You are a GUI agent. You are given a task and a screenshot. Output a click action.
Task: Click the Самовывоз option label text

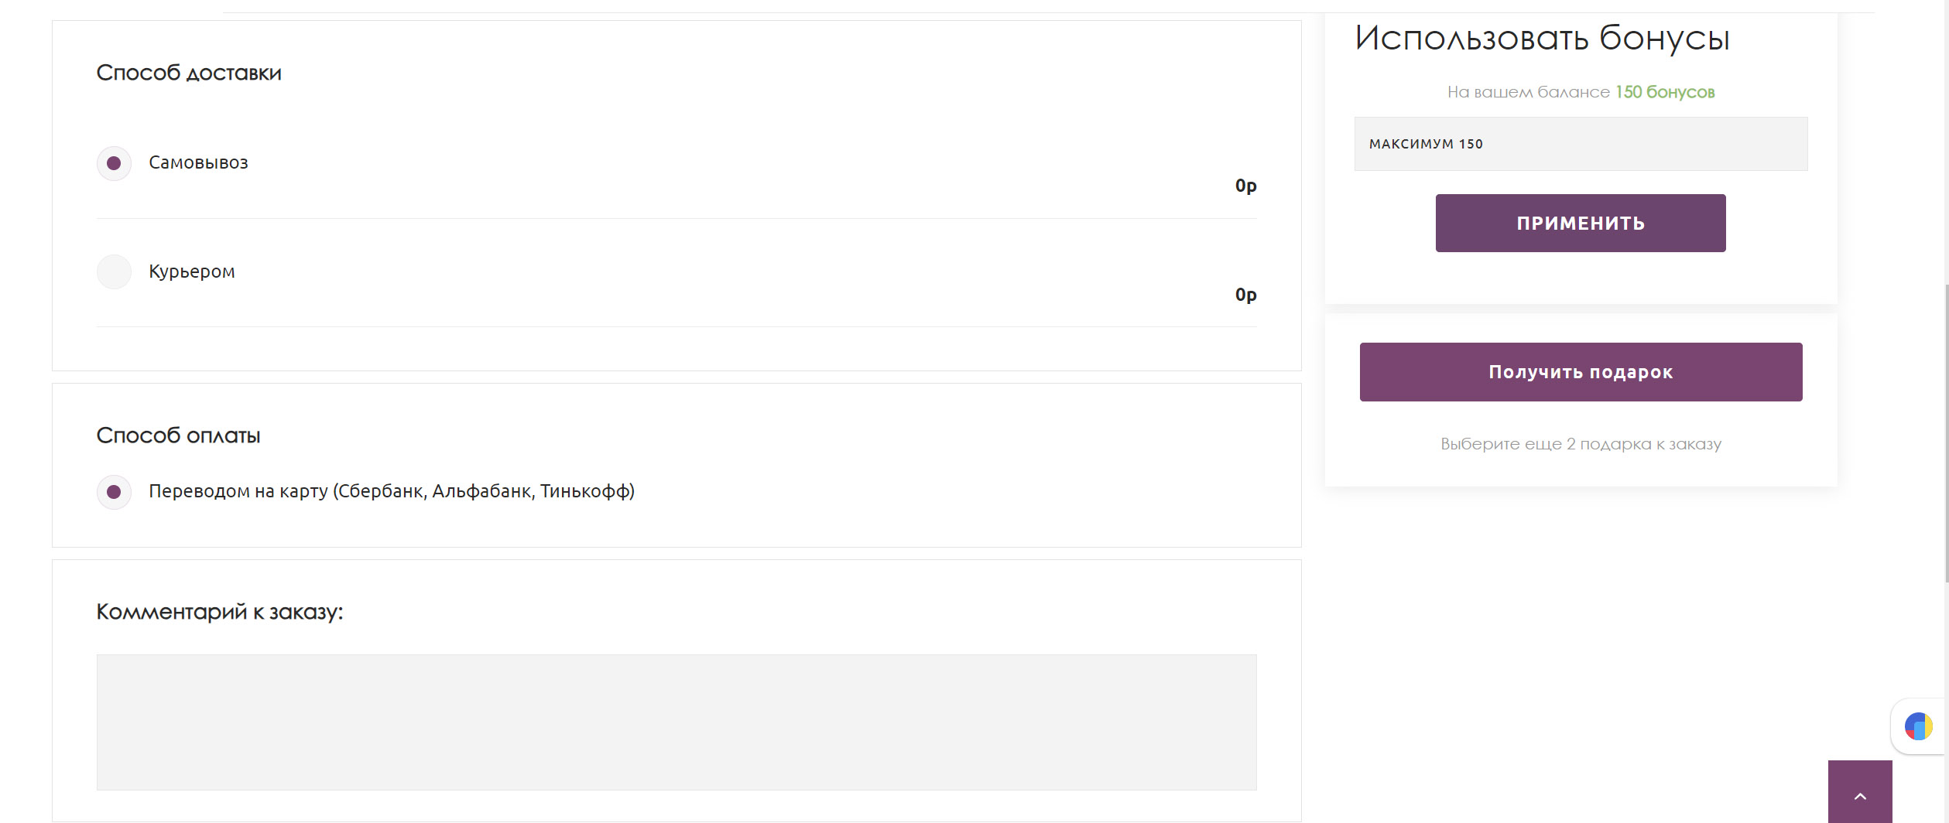point(198,162)
